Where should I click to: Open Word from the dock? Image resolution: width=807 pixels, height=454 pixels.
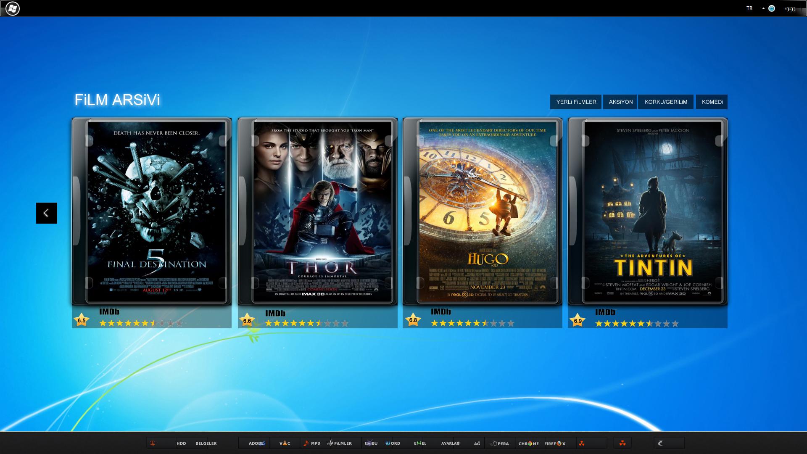(393, 443)
